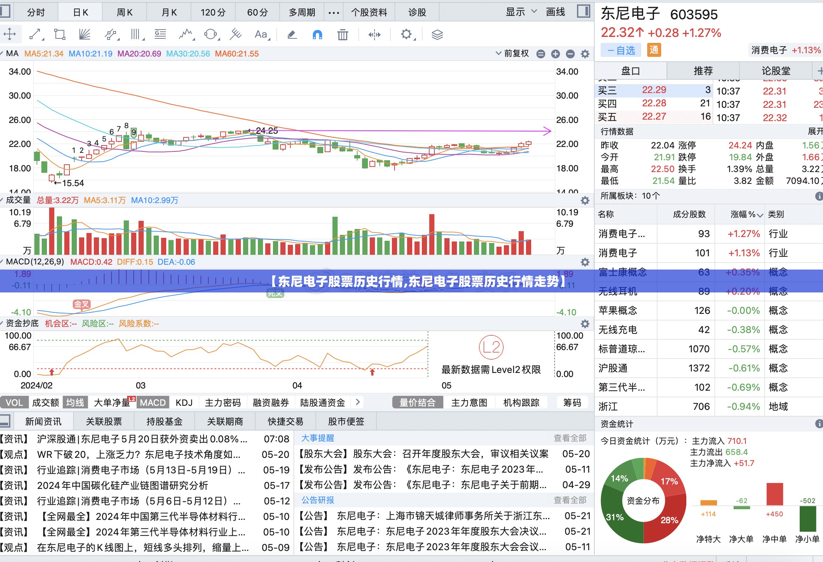Select the Gann fan lines tool
Viewport: 823px width, 562px height.
85,34
